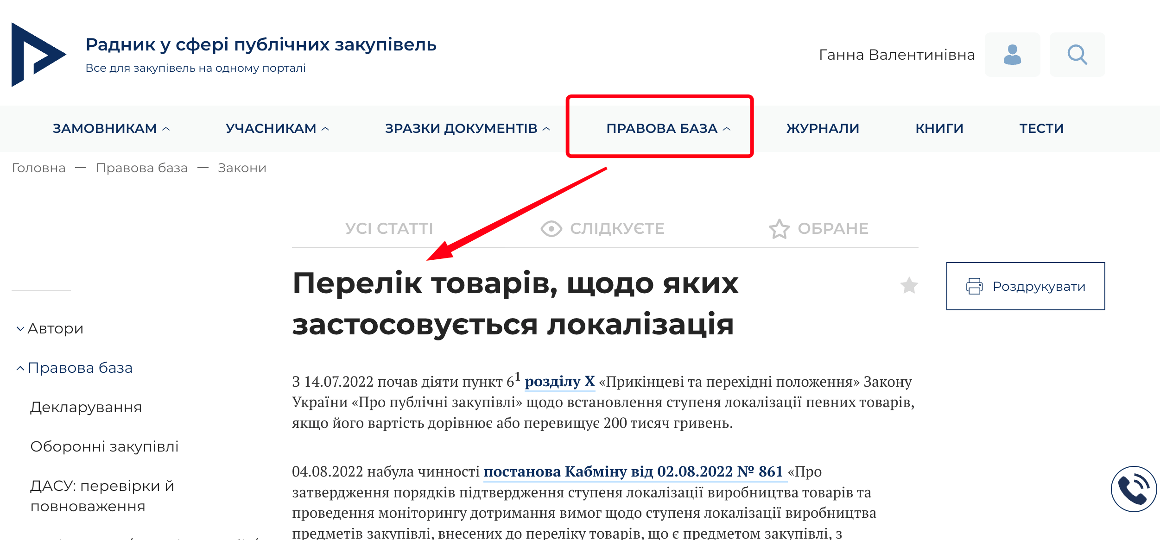Image resolution: width=1160 pixels, height=540 pixels.
Task: Select Оборонні закупівлі in the sidebar
Action: (x=104, y=446)
